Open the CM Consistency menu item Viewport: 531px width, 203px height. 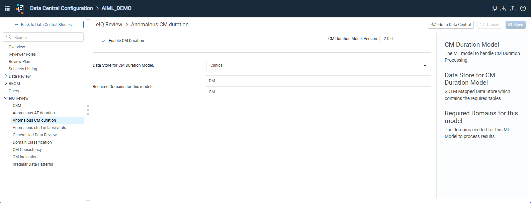coord(27,150)
